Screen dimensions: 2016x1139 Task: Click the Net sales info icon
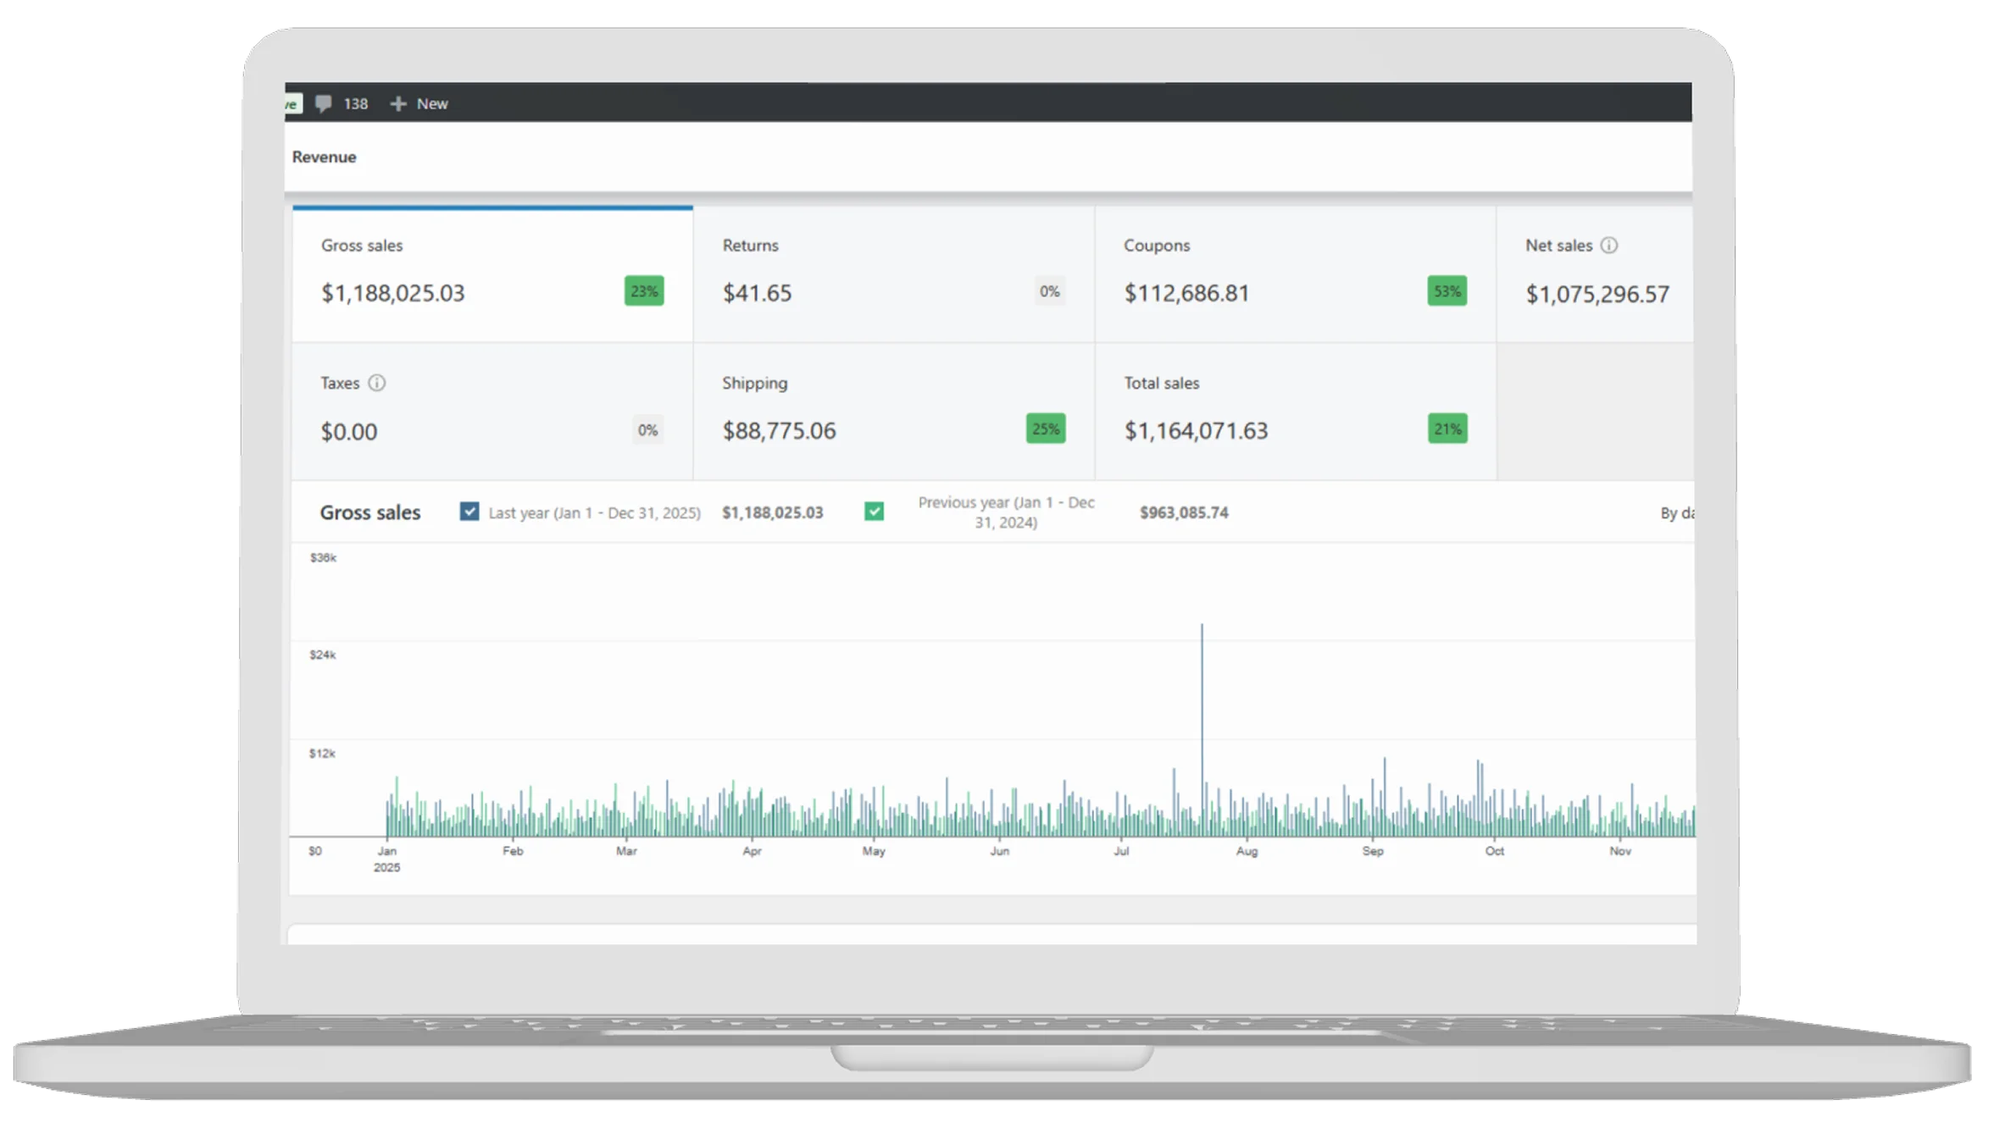[x=1608, y=246]
